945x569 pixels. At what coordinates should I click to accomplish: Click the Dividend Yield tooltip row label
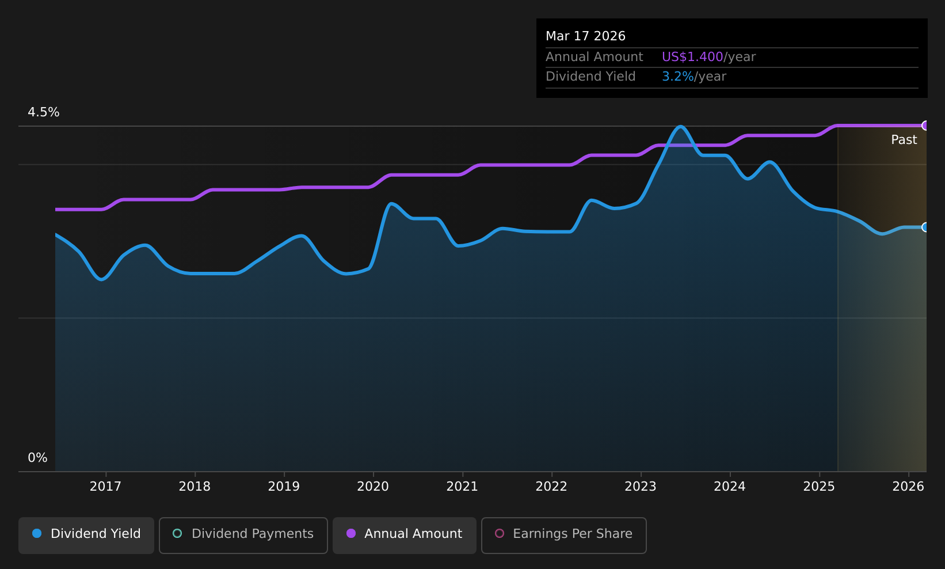click(x=590, y=77)
